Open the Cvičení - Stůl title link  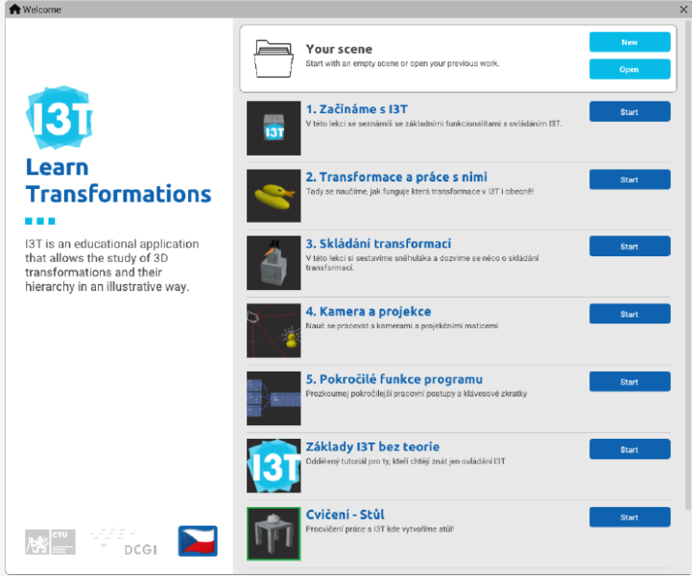(x=345, y=515)
